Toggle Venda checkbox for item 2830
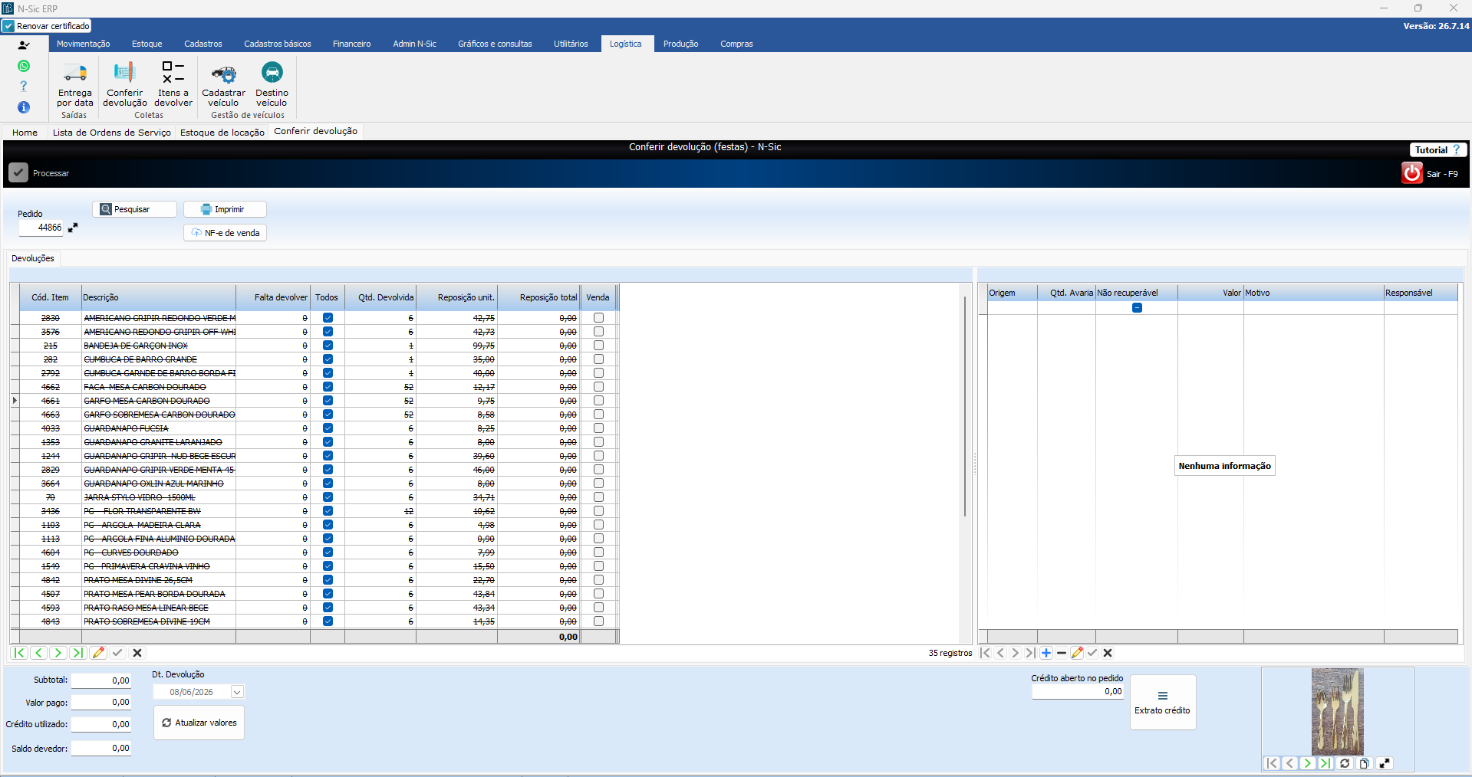Image resolution: width=1472 pixels, height=777 pixels. tap(598, 318)
